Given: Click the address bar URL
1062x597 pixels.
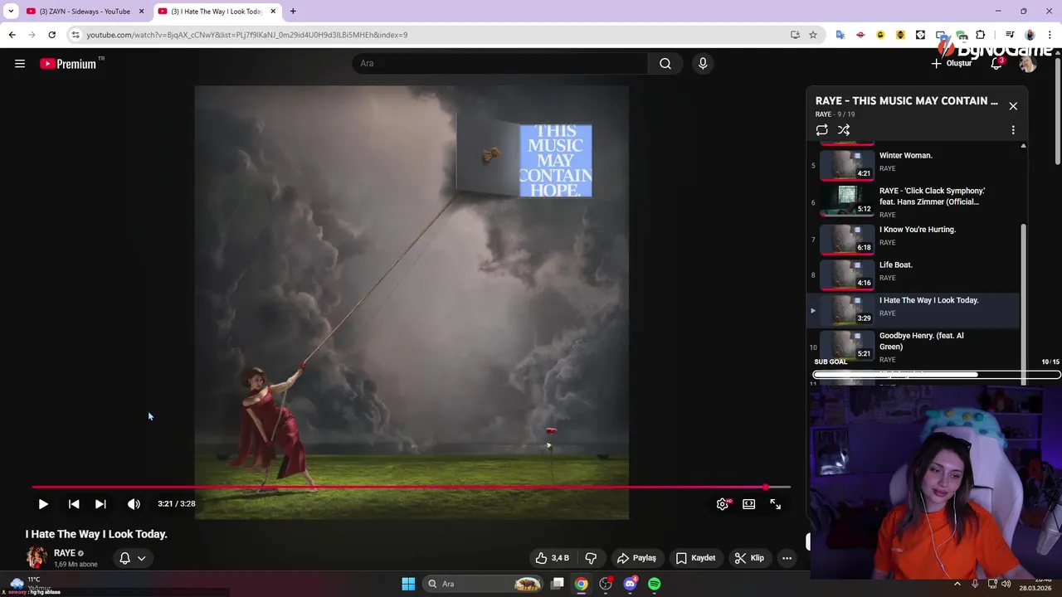Looking at the screenshot, I should click(x=246, y=35).
